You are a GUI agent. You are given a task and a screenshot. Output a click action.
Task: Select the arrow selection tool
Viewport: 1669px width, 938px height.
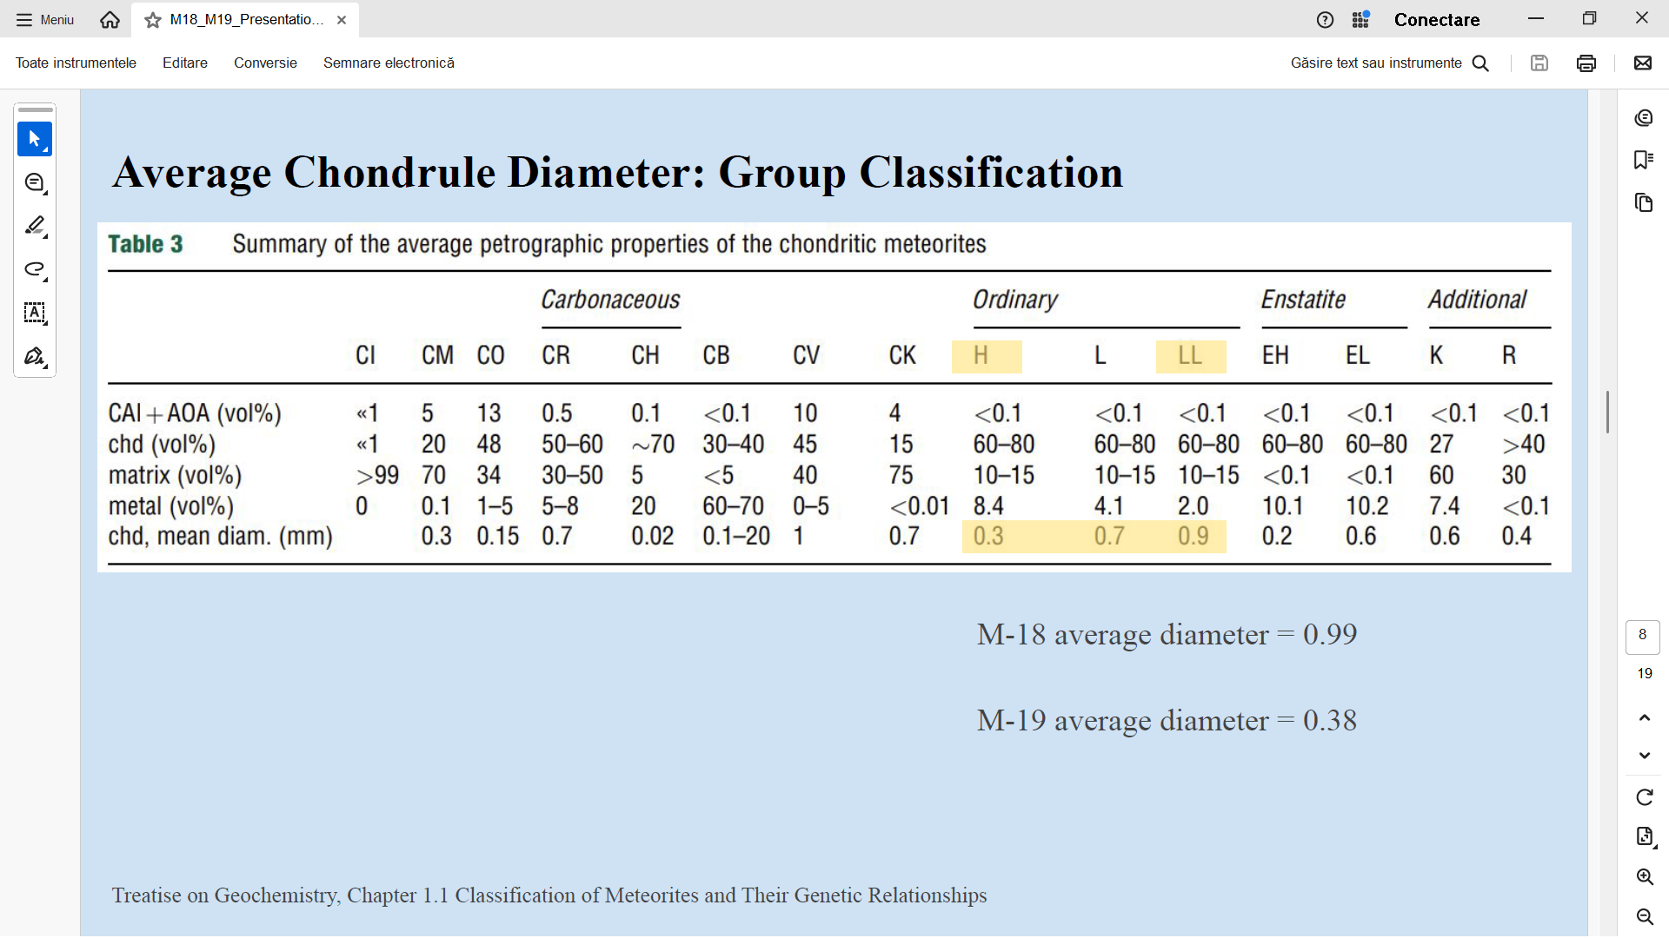[x=35, y=139]
